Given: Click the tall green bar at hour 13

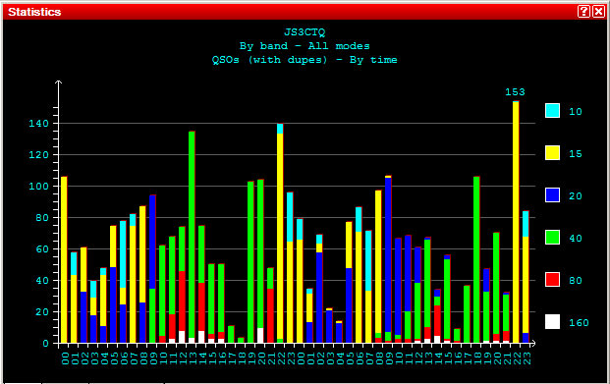Looking at the screenshot, I should click(192, 235).
